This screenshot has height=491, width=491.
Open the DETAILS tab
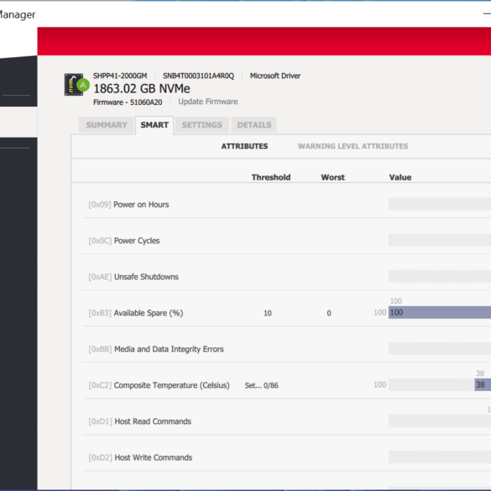tap(254, 125)
